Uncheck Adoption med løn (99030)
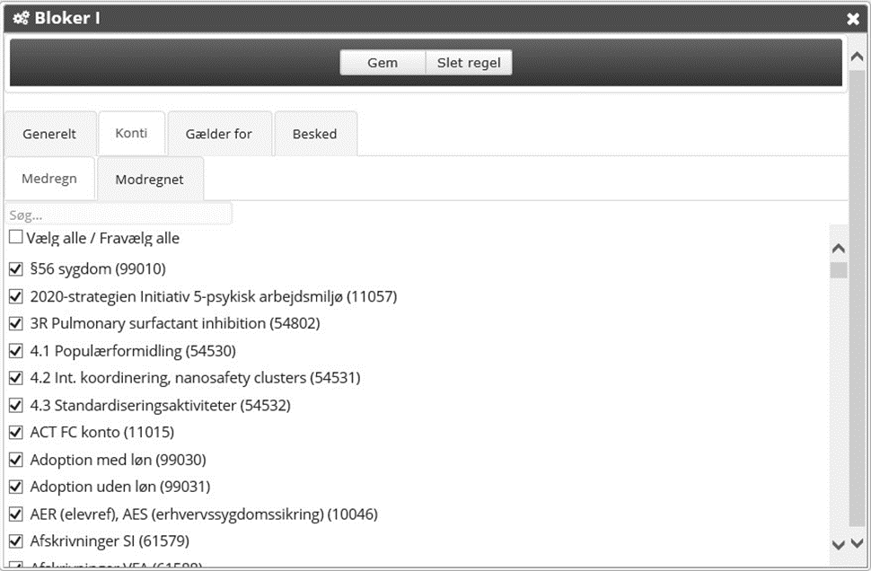This screenshot has height=571, width=871. pos(16,460)
